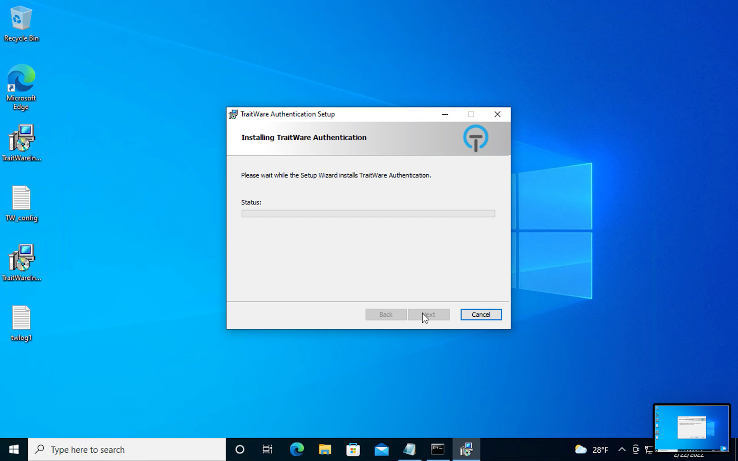Open Microsoft Store from the taskbar
This screenshot has width=738, height=461.
click(353, 449)
